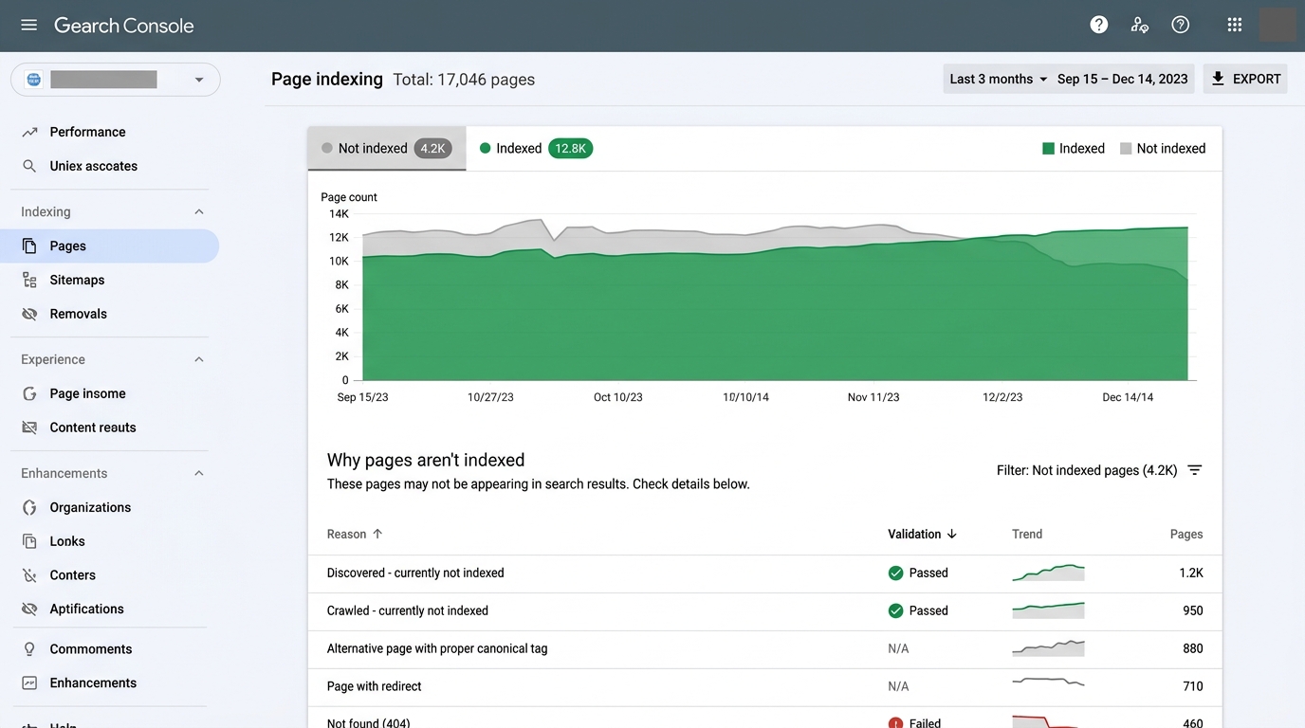Sort table by Validation column
The height and width of the screenshot is (728, 1305).
[x=923, y=534]
